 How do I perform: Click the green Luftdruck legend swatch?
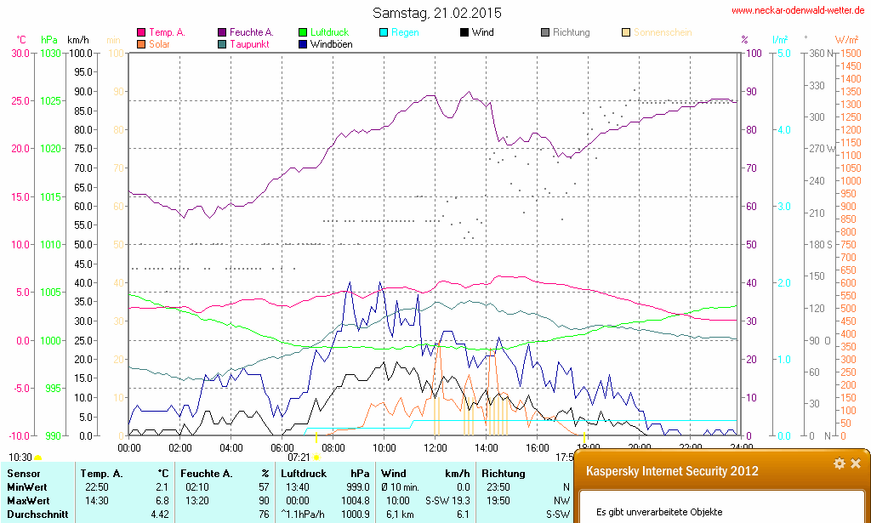304,33
